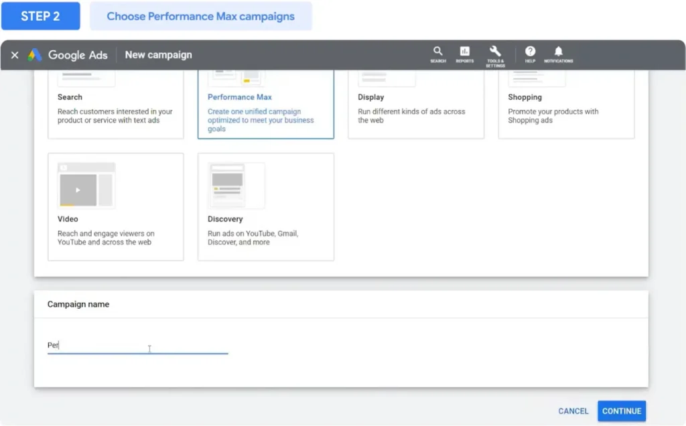The image size is (686, 426).
Task: Click the STEP 2 label
Action: 40,16
